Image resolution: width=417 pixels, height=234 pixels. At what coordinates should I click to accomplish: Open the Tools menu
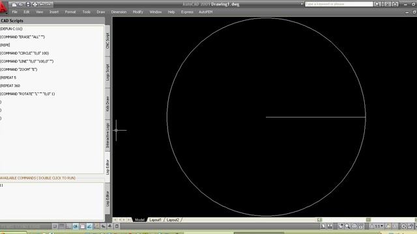(x=87, y=12)
